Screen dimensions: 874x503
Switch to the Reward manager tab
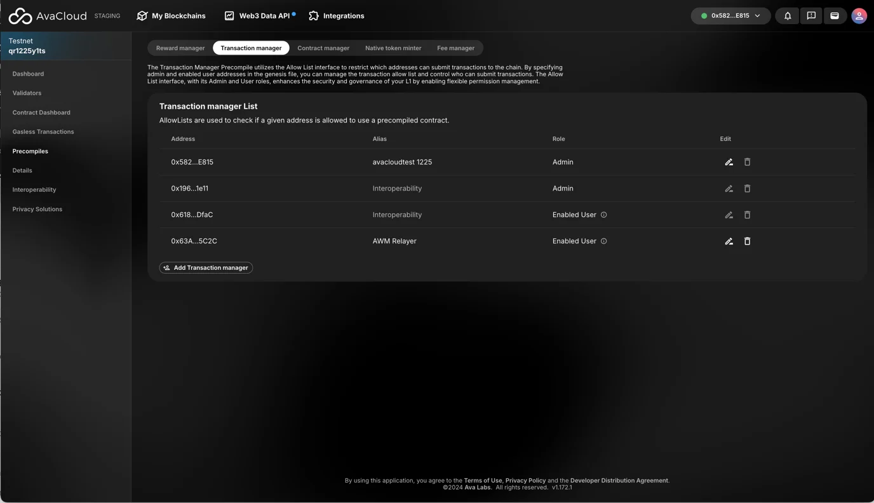pos(180,48)
